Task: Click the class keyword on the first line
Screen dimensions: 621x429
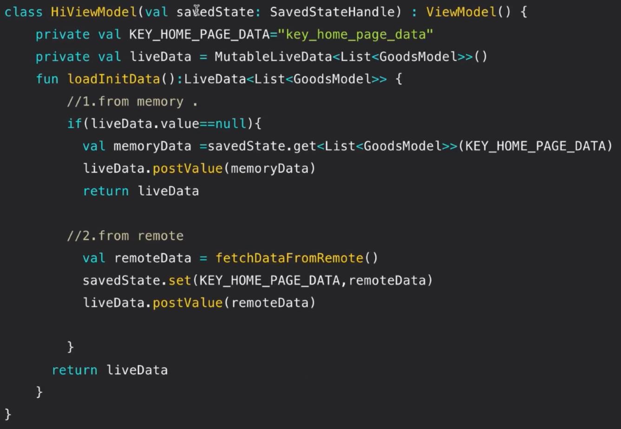Action: click(x=24, y=12)
